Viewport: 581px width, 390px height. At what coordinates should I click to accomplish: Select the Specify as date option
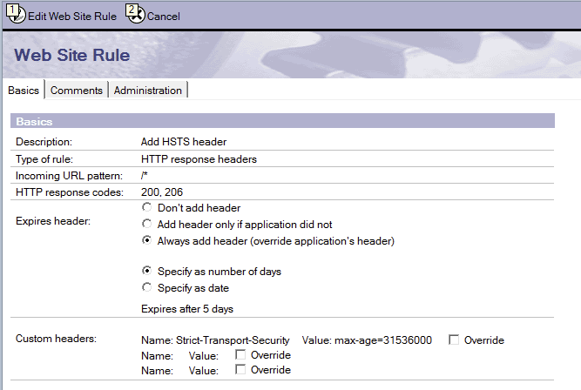147,287
